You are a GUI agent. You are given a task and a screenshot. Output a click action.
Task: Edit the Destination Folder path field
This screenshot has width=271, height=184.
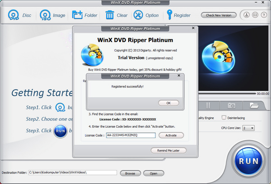[73, 172]
